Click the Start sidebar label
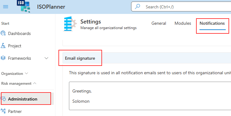 coord(5,24)
